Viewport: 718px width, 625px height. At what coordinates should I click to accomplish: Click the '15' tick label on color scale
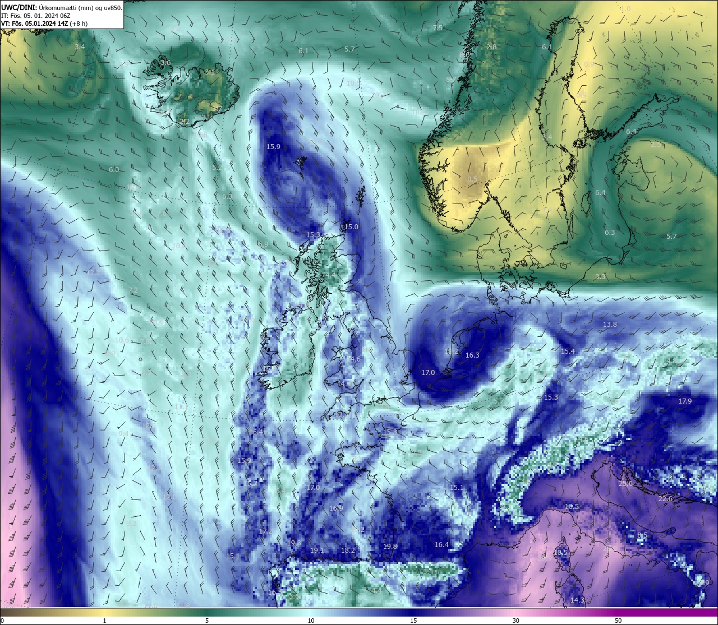coord(413,621)
